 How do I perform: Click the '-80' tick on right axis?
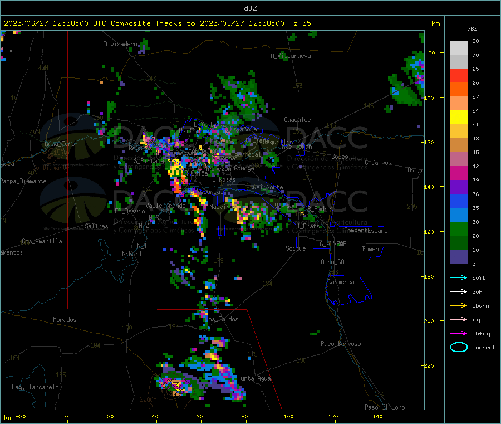coord(431,53)
